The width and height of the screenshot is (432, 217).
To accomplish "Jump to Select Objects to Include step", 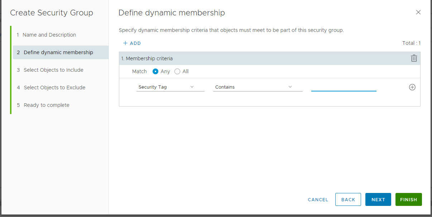I will [53, 70].
